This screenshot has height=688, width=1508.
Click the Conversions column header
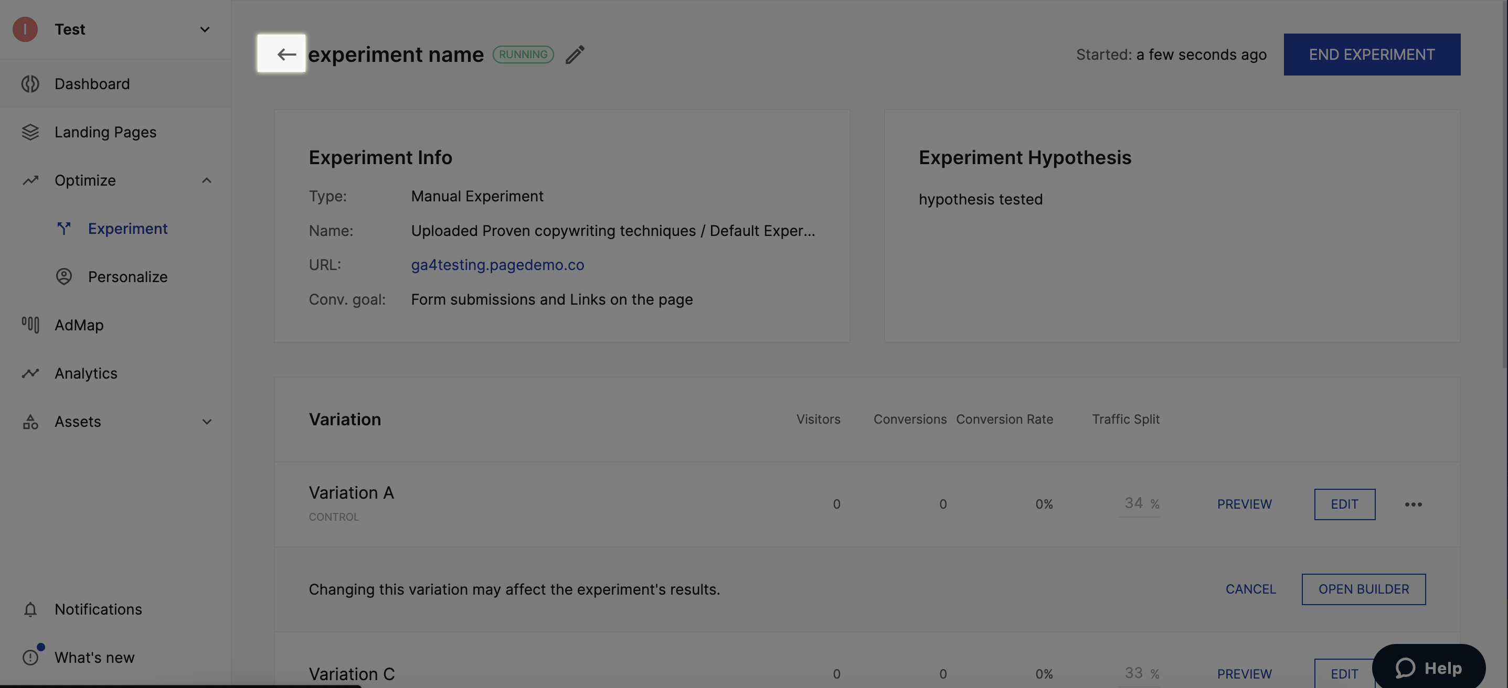coord(910,420)
